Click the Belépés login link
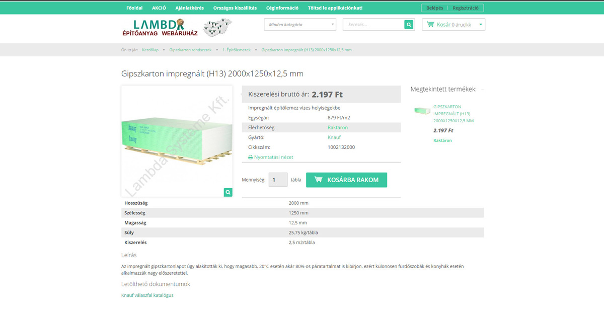Screen dimensions: 604x316 tap(435, 8)
